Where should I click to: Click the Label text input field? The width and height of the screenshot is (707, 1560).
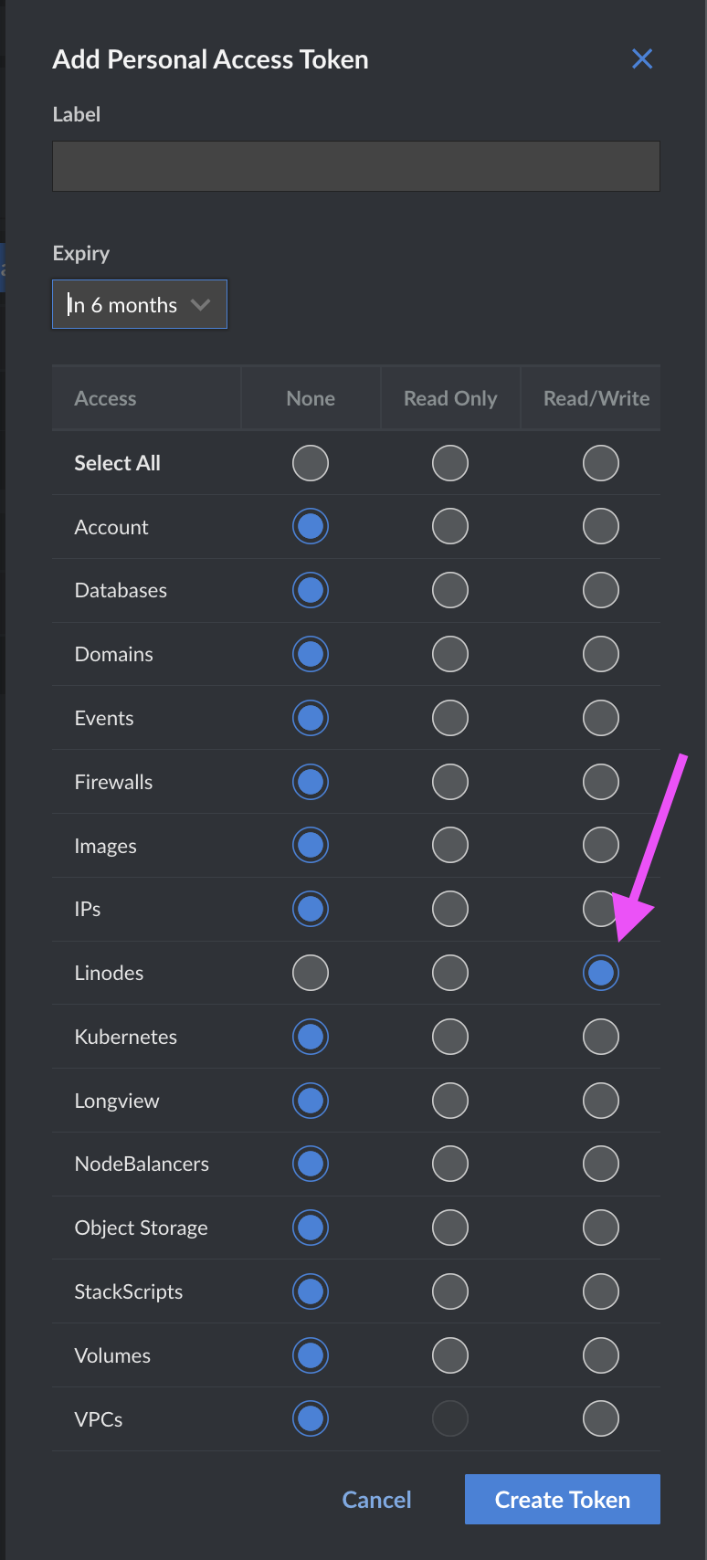pos(355,166)
